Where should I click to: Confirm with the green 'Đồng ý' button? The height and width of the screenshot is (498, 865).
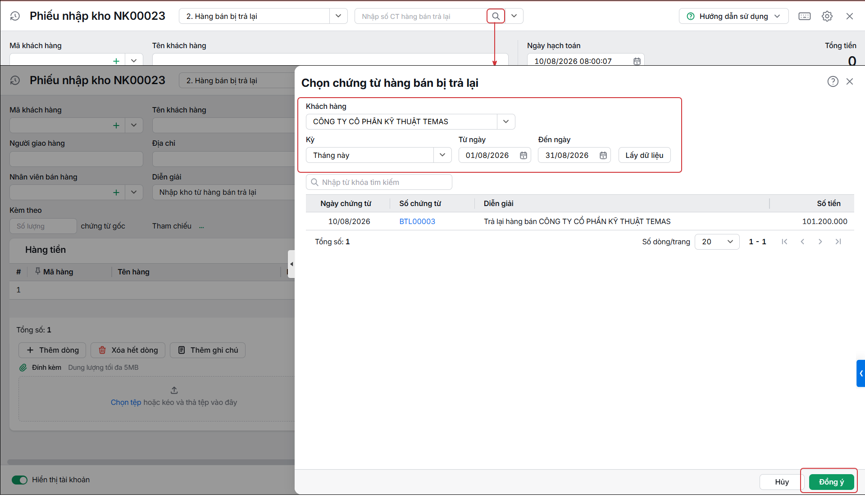pyautogui.click(x=831, y=482)
